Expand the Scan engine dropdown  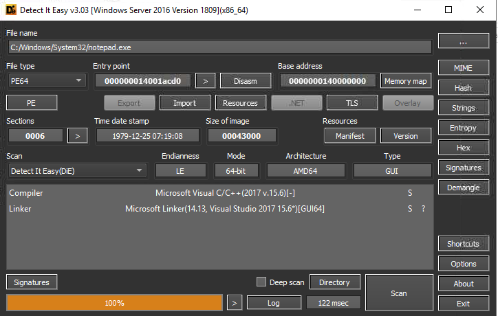(x=76, y=170)
